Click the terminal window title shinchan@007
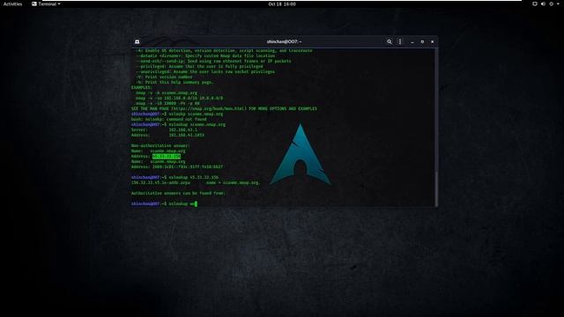564x317 pixels. coord(284,41)
